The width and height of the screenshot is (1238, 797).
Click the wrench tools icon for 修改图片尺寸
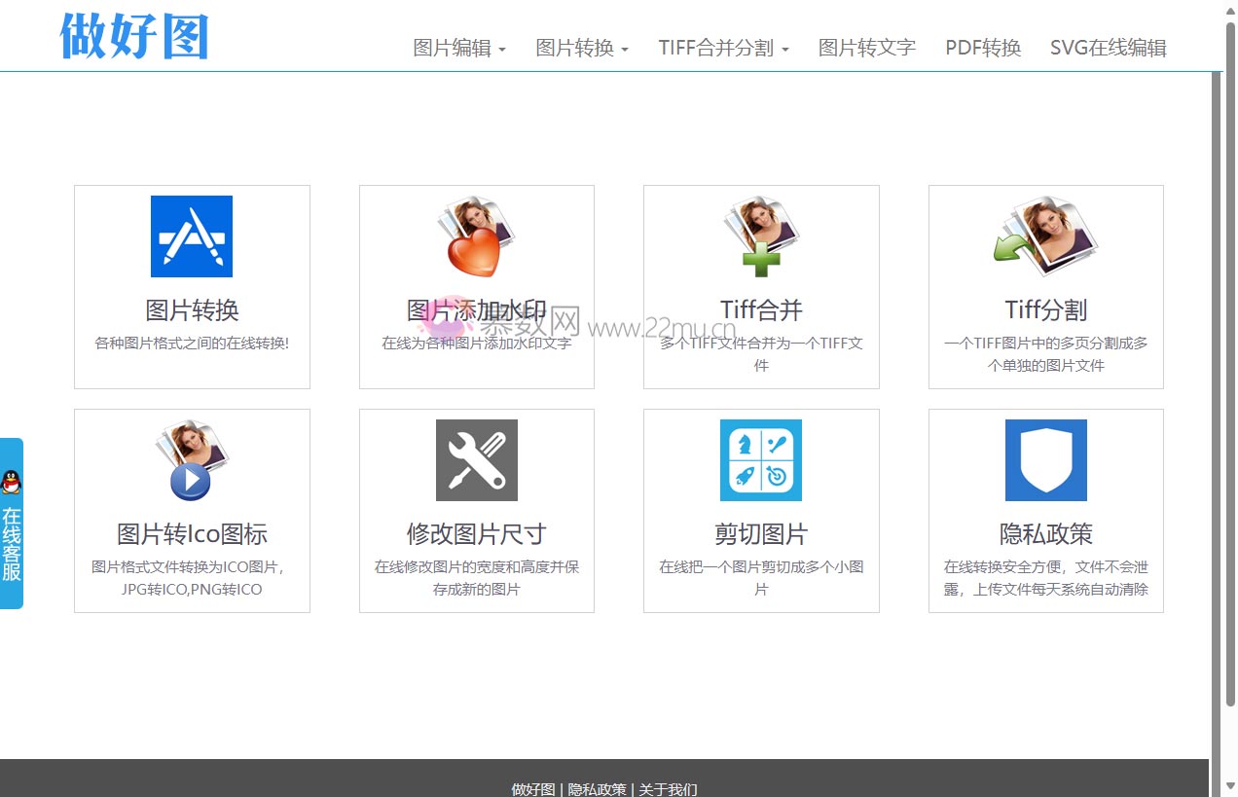tap(476, 460)
